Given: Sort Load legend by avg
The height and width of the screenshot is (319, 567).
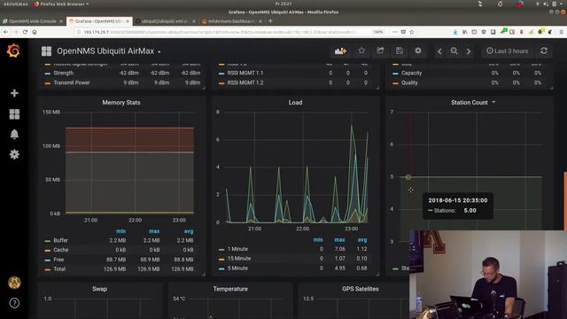Looking at the screenshot, I should coord(362,240).
